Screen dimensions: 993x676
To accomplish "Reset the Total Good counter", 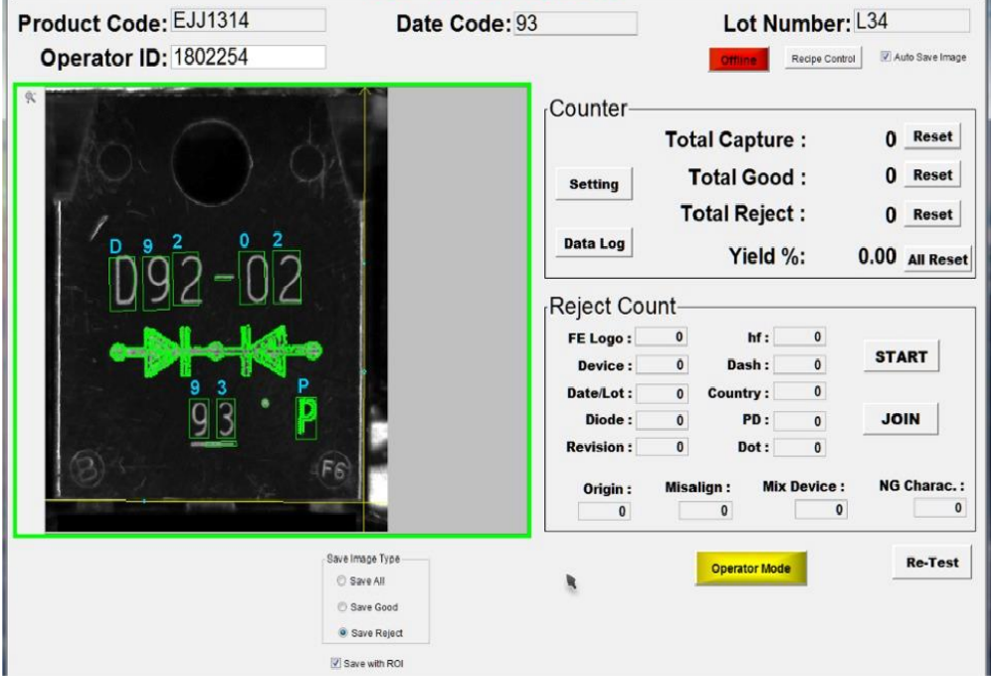I will (932, 175).
